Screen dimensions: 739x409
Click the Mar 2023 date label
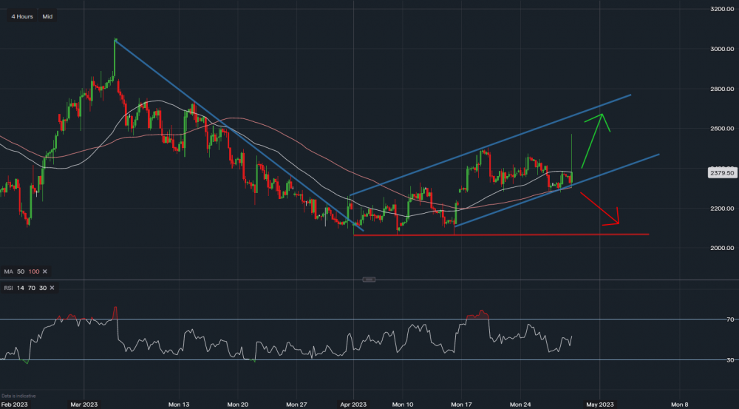coord(84,405)
